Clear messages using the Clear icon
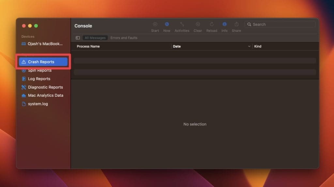Viewport: 334px width, 187px height. (198, 24)
